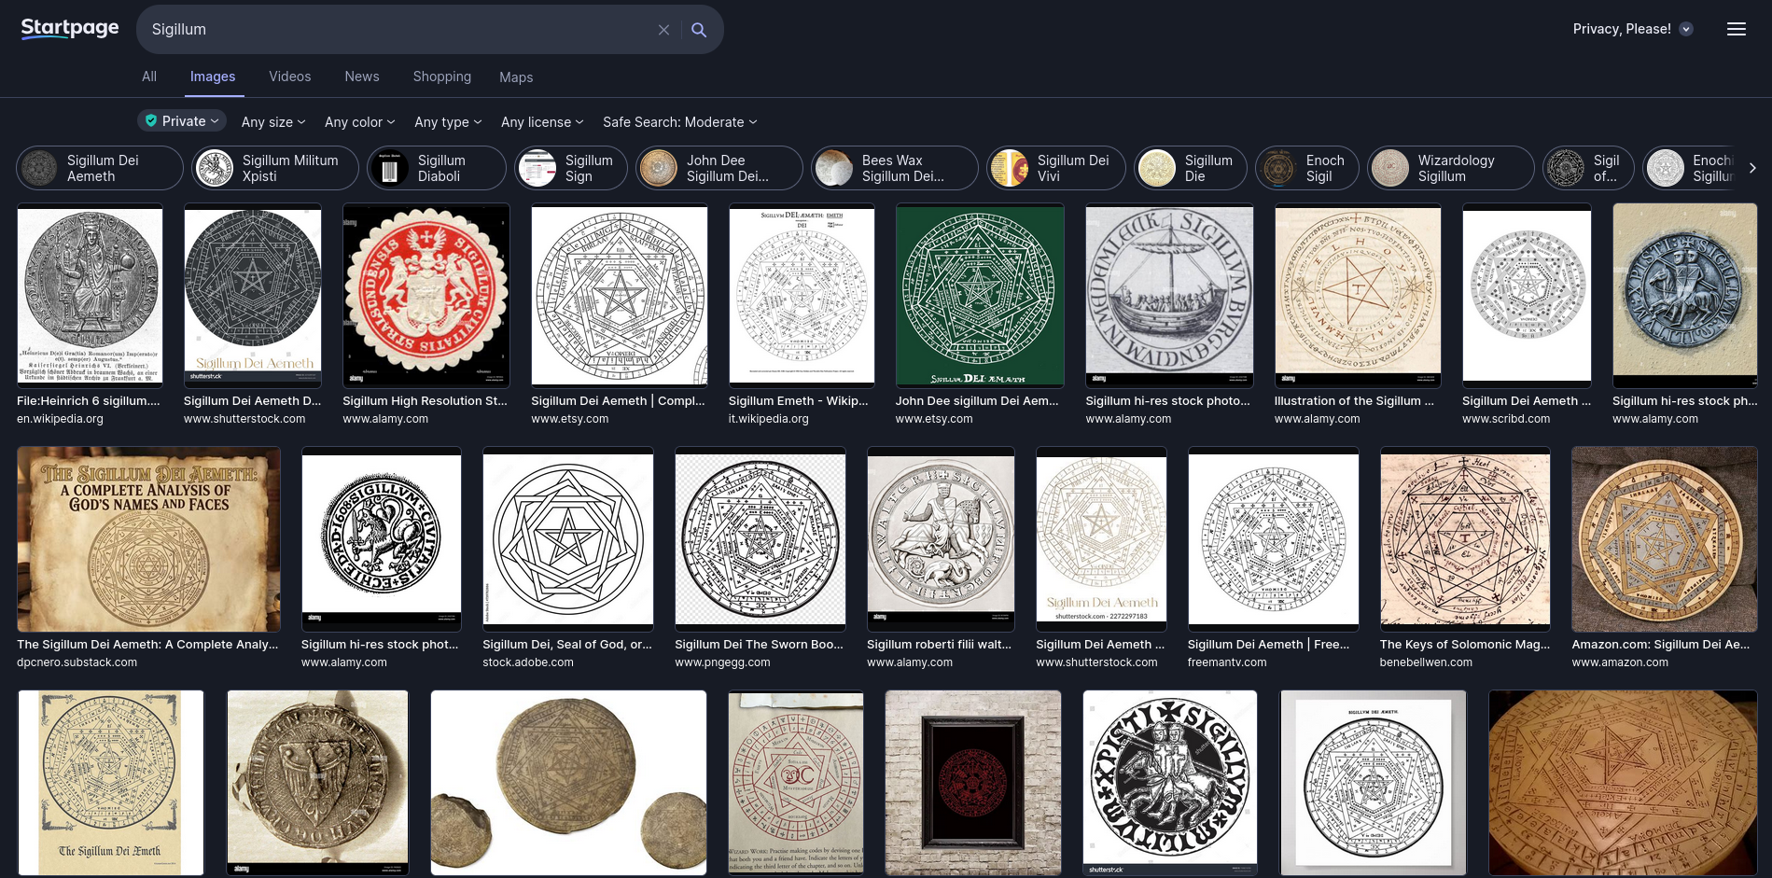This screenshot has height=878, width=1772.
Task: Open the eagle wax seal alamy image
Action: click(317, 782)
